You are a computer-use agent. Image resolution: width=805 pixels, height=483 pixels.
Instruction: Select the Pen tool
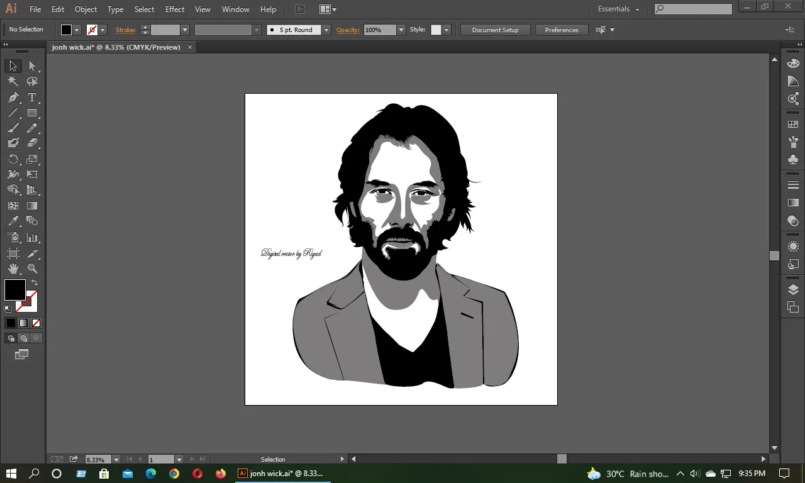pos(13,97)
